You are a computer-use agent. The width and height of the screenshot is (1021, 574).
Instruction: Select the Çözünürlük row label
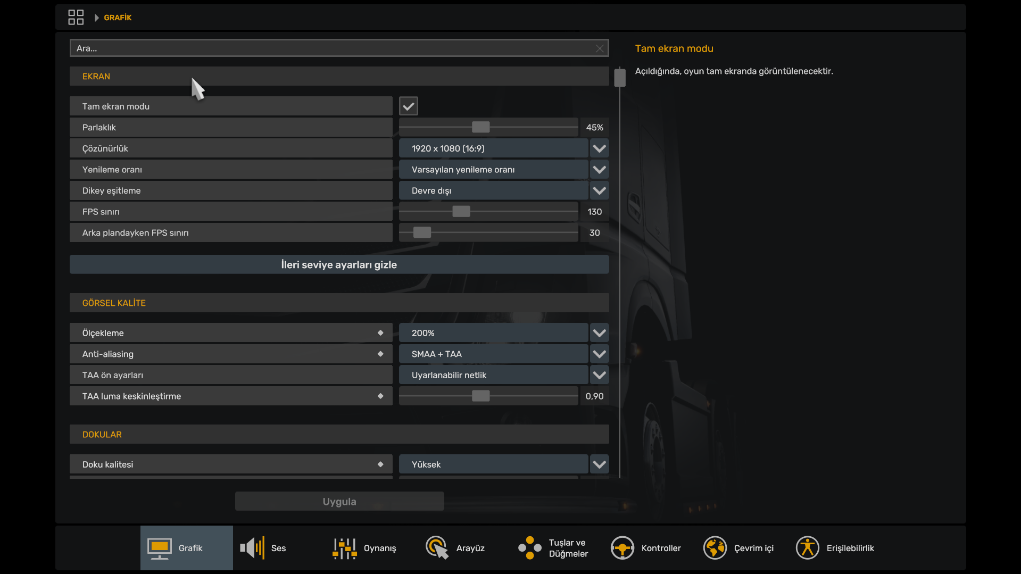point(231,148)
